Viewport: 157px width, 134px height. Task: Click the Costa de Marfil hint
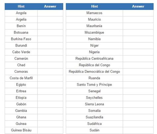point(21,78)
